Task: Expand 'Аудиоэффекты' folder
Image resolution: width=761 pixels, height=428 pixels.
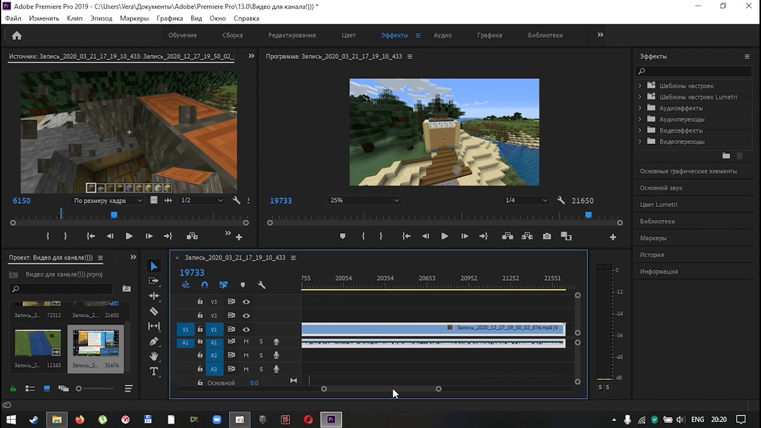Action: (640, 108)
